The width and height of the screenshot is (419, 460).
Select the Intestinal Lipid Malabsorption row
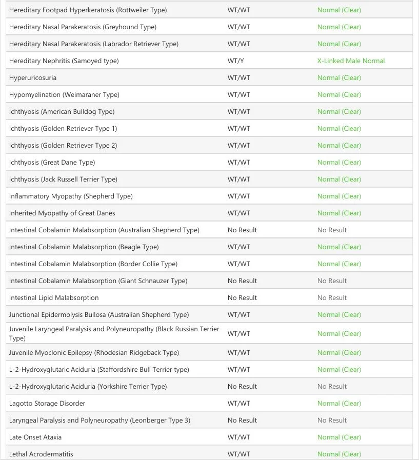[209, 297]
